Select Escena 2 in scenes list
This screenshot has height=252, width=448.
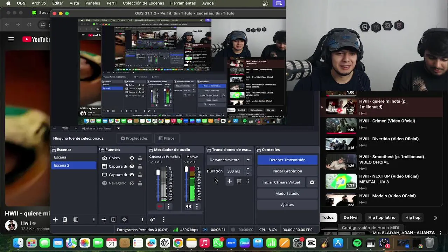(73, 165)
